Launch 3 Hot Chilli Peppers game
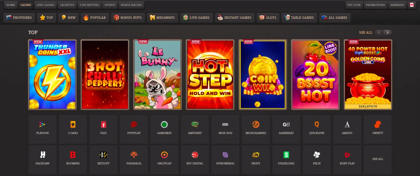This screenshot has width=420, height=176. [105, 75]
